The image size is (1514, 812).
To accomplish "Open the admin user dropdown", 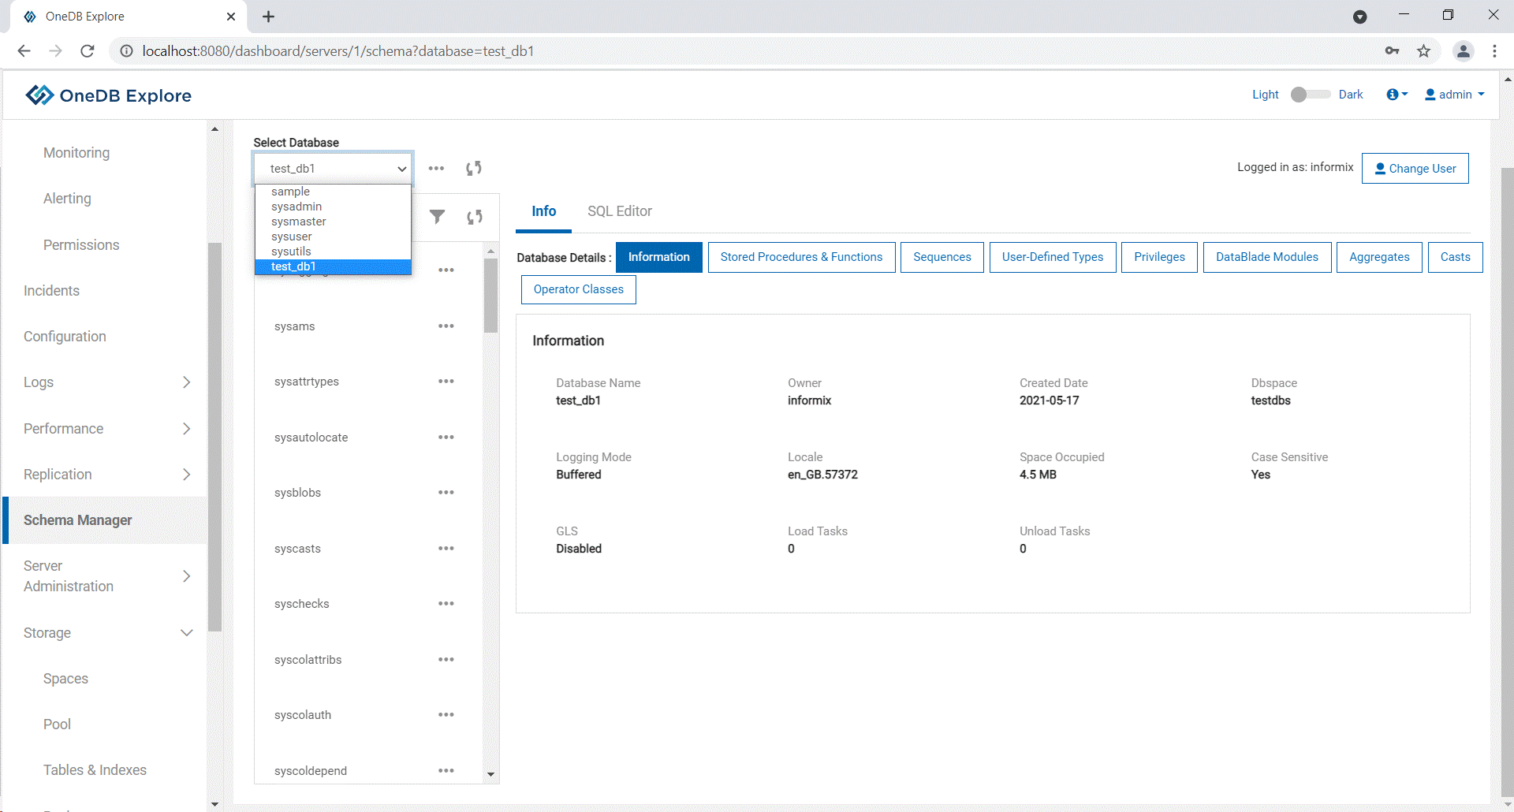I will pyautogui.click(x=1455, y=95).
